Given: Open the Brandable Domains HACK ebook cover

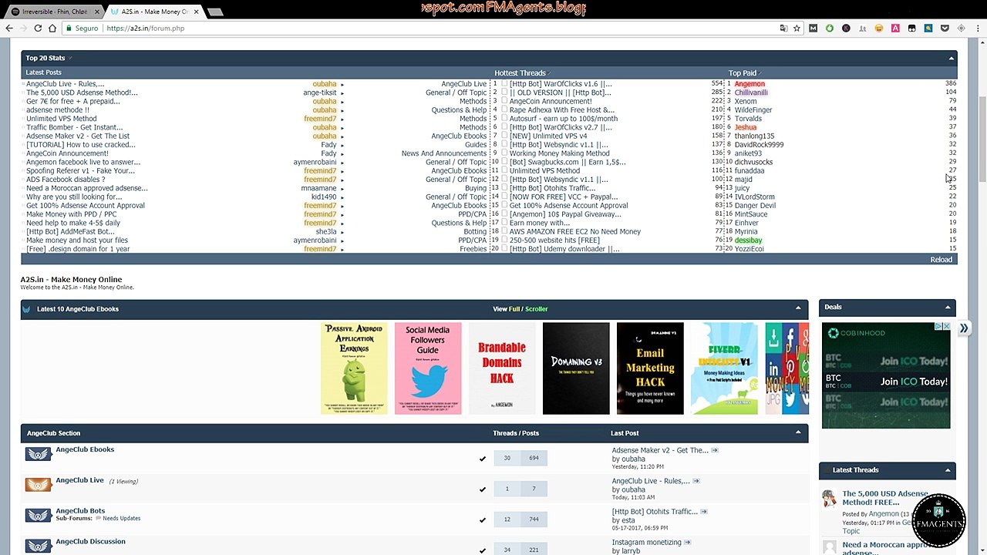Looking at the screenshot, I should pos(502,368).
